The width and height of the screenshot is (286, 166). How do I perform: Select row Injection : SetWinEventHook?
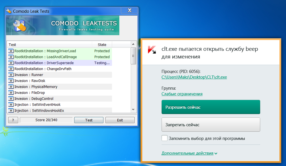[x=60, y=105]
